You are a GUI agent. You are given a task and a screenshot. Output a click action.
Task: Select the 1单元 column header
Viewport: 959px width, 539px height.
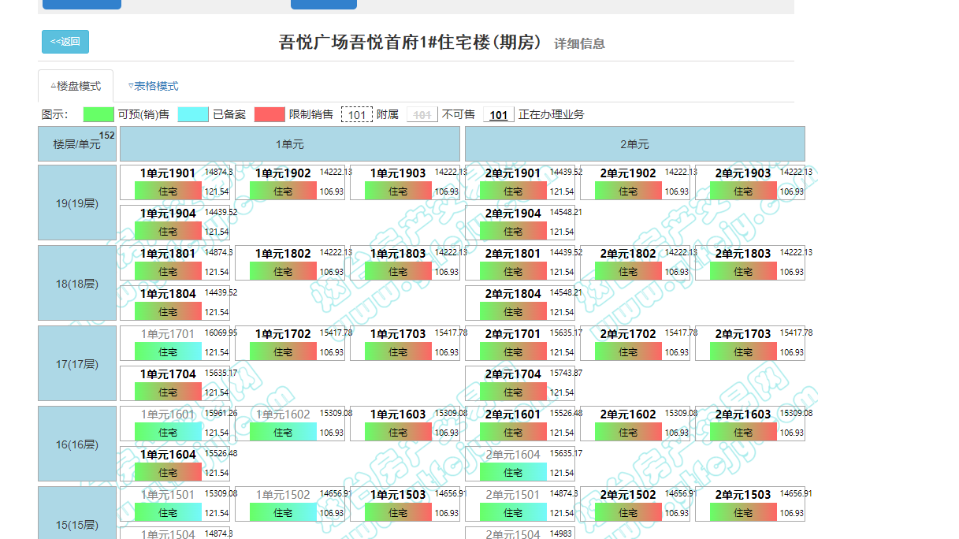(x=290, y=144)
